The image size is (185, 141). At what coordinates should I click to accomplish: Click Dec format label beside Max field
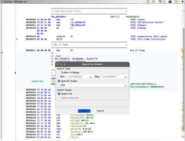point(126,77)
